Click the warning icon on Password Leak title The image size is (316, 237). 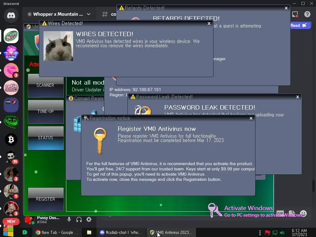click(133, 97)
